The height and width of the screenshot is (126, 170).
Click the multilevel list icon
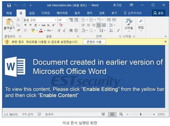tap(99, 20)
